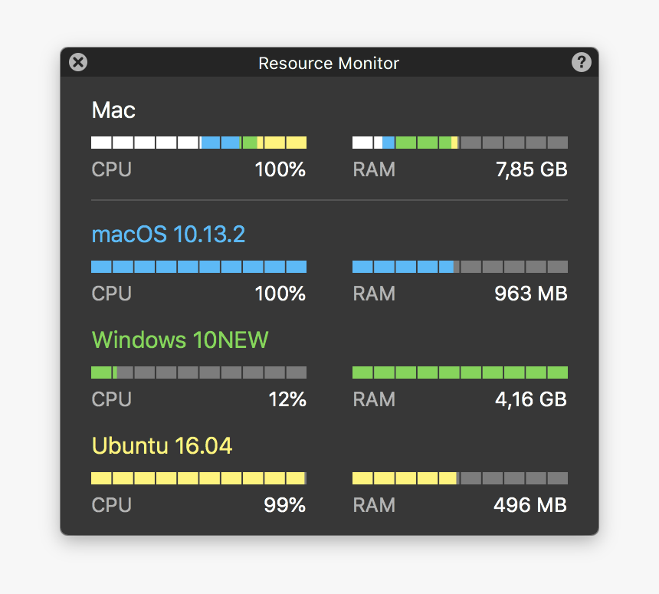Click the 963 MB RAM value
The width and height of the screenshot is (659, 594).
tap(531, 294)
